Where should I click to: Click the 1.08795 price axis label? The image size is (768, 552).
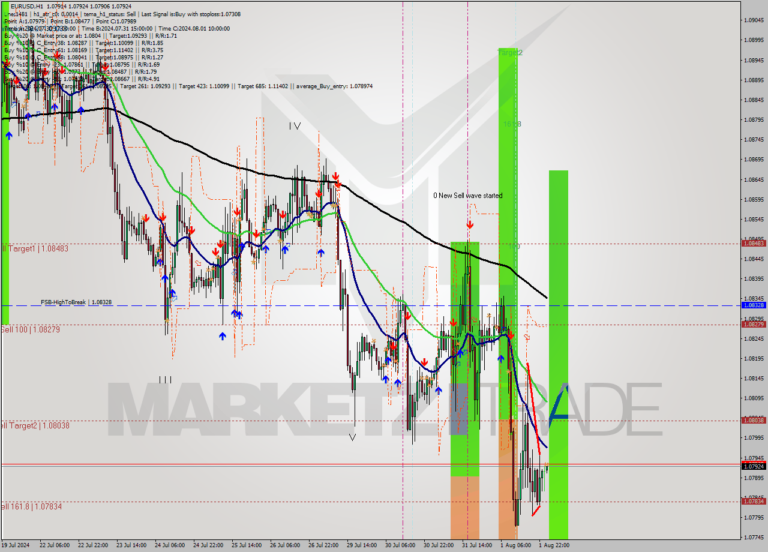pos(754,119)
